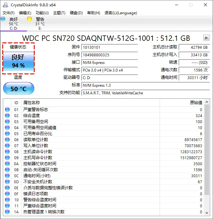The image size is (213, 219).
Task: Click status icon of row 11 严重综合温度时间
Action: tap(7, 206)
